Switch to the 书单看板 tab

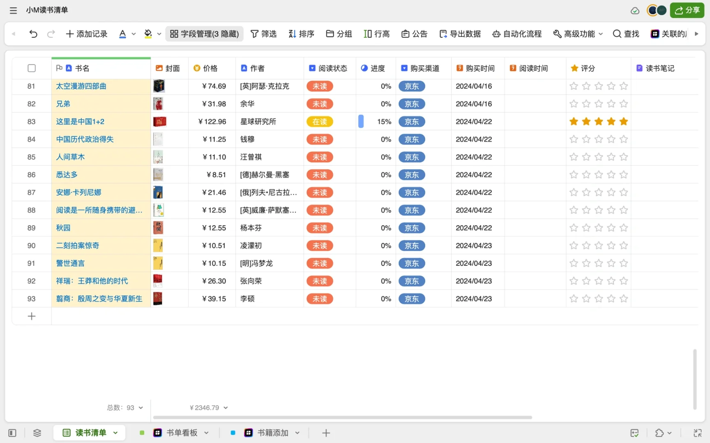pyautogui.click(x=181, y=432)
